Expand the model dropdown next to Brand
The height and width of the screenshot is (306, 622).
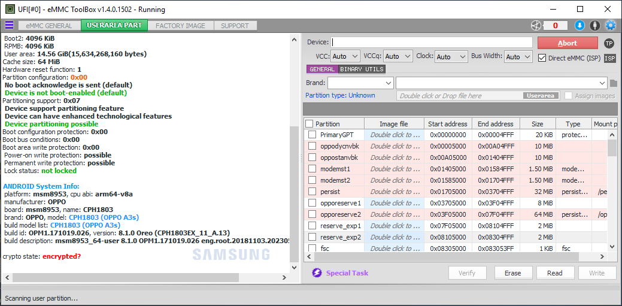click(502, 83)
